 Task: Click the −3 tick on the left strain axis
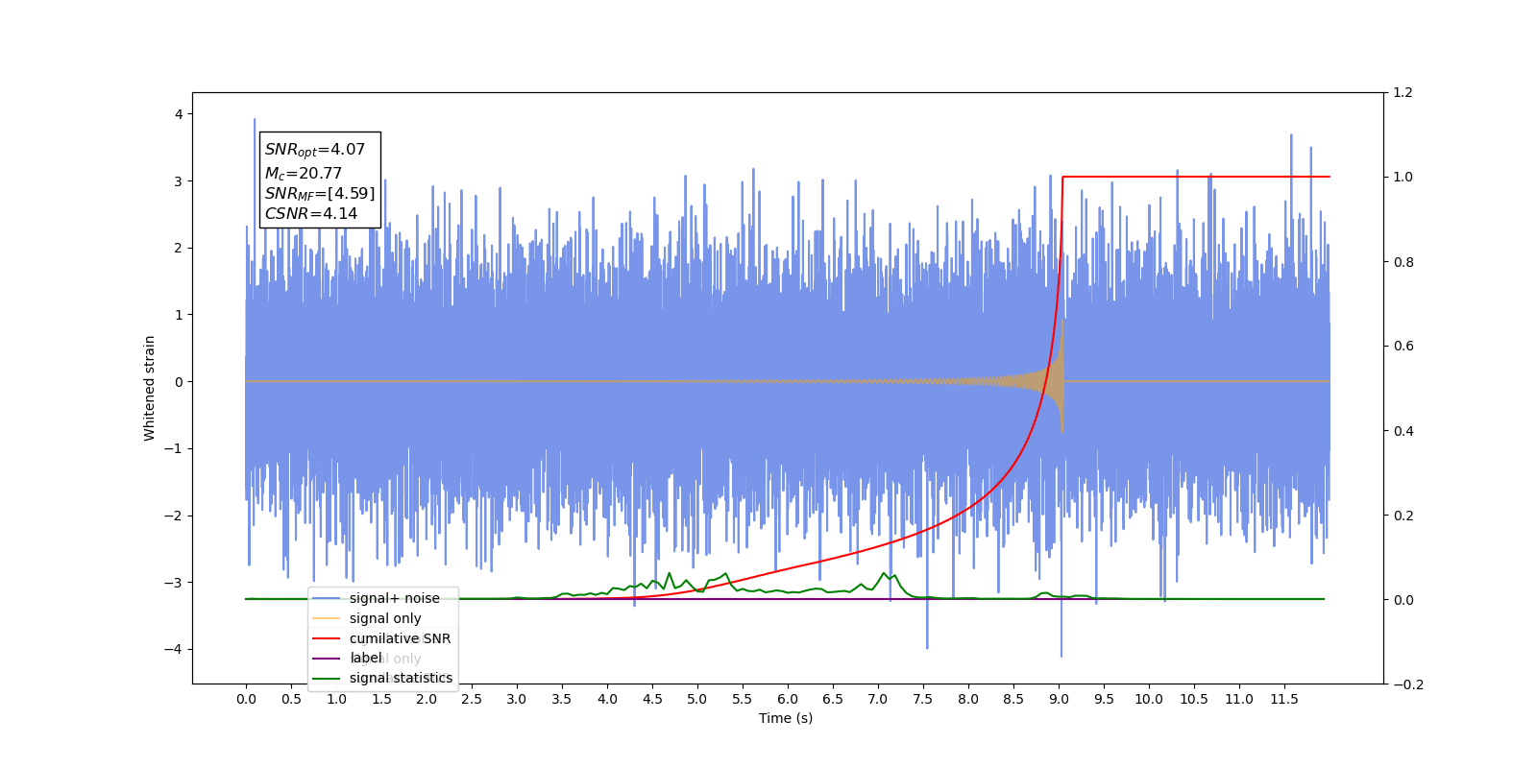[173, 583]
